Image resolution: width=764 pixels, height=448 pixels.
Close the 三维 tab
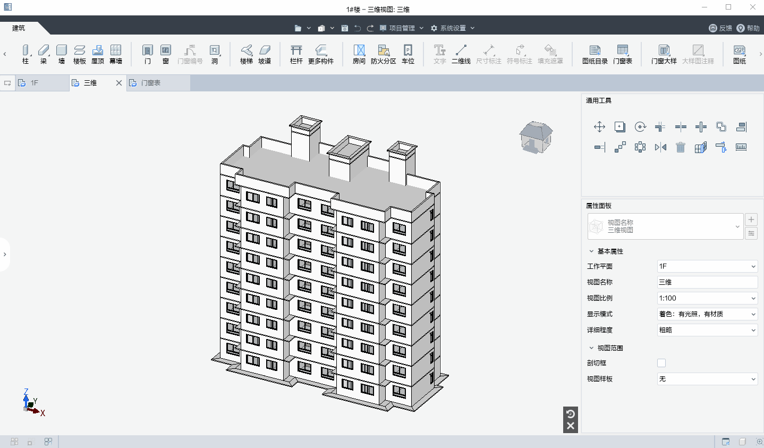tap(119, 83)
